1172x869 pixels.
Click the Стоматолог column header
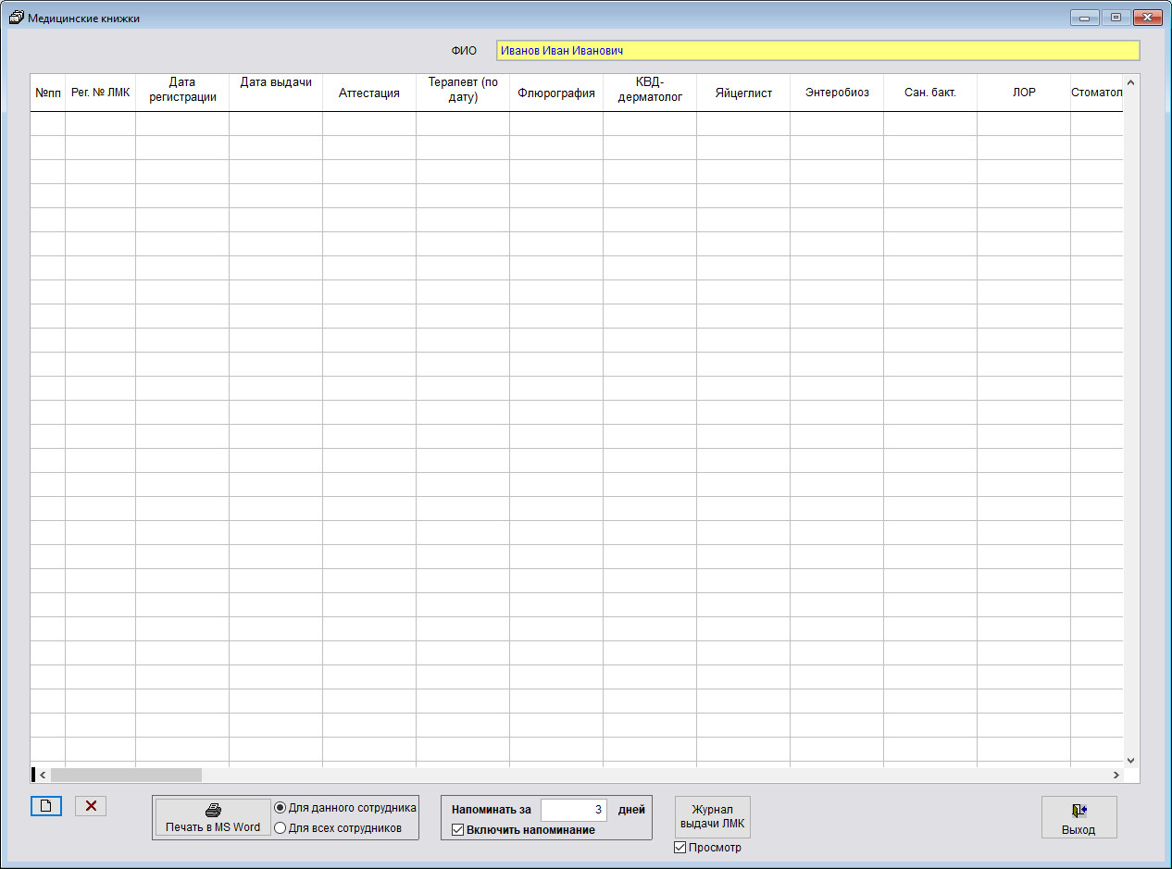(x=1097, y=93)
